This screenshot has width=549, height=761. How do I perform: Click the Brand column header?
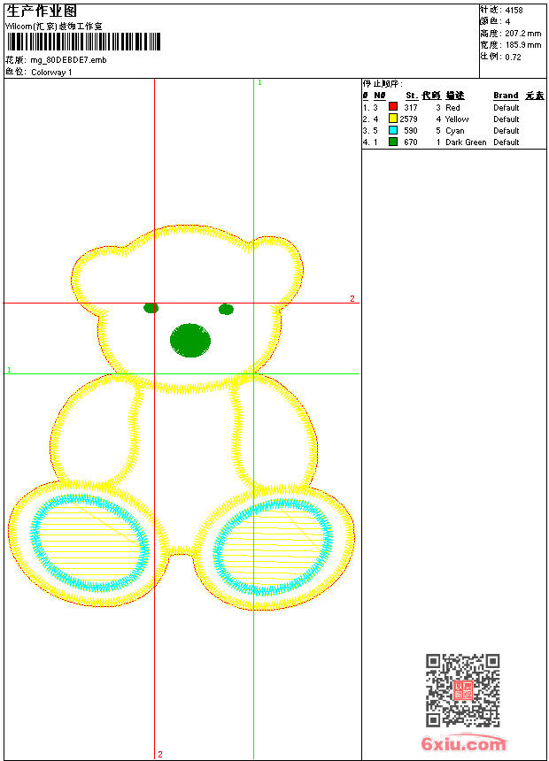tap(506, 96)
